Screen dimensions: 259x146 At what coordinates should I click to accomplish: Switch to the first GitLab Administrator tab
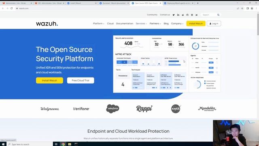tap(17, 3)
